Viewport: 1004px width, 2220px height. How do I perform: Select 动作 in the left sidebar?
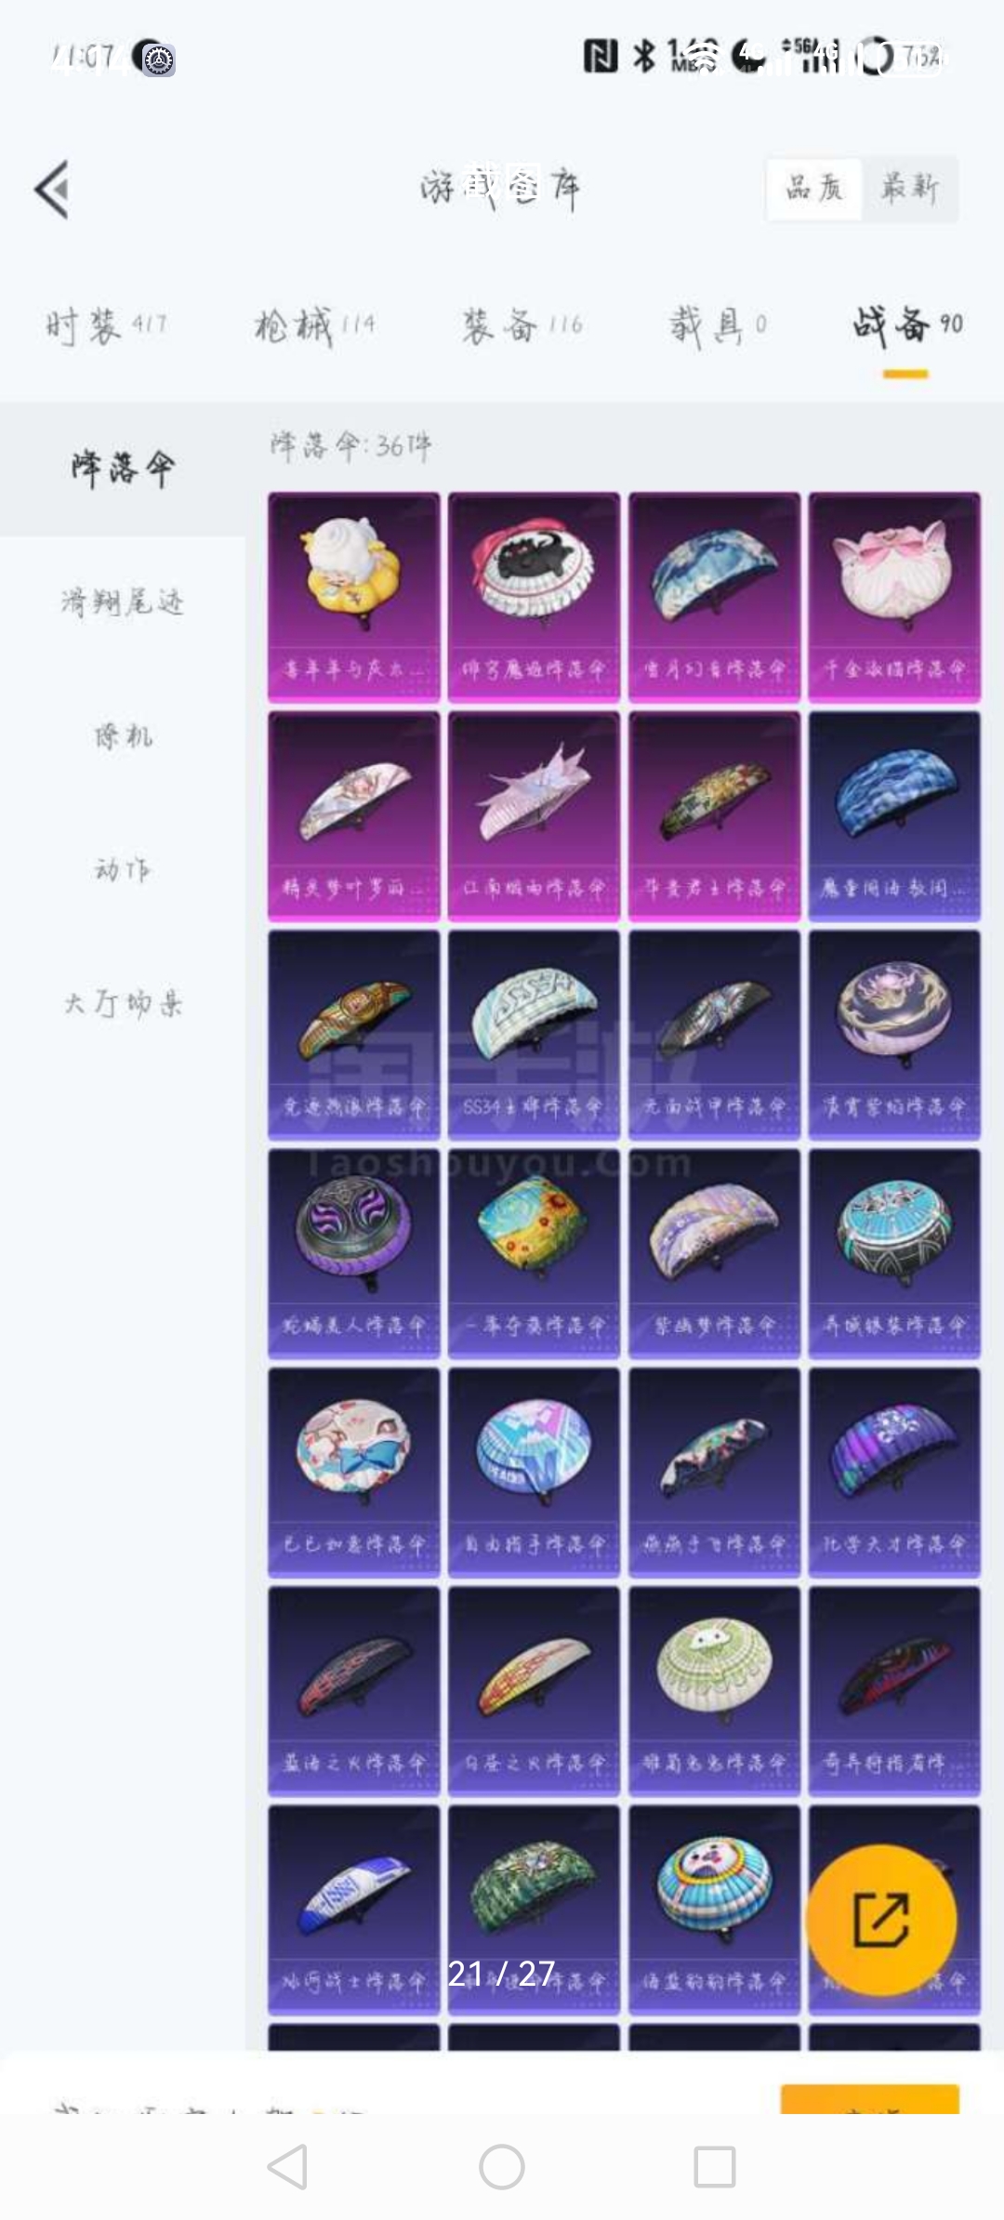tap(123, 870)
